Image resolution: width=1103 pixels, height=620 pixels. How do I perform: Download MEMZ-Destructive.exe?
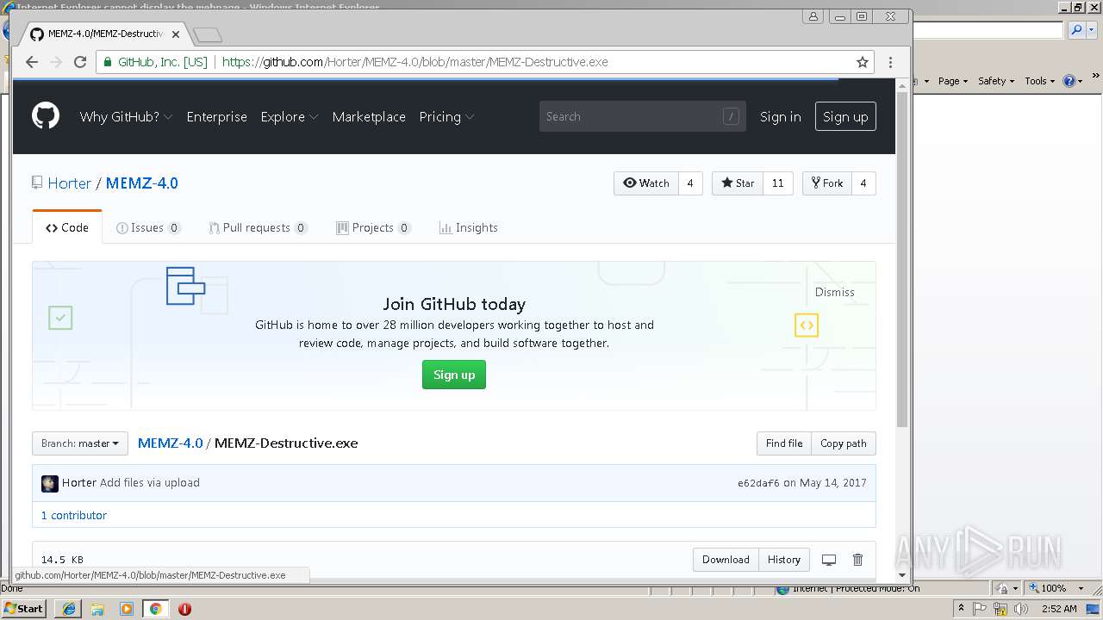726,560
